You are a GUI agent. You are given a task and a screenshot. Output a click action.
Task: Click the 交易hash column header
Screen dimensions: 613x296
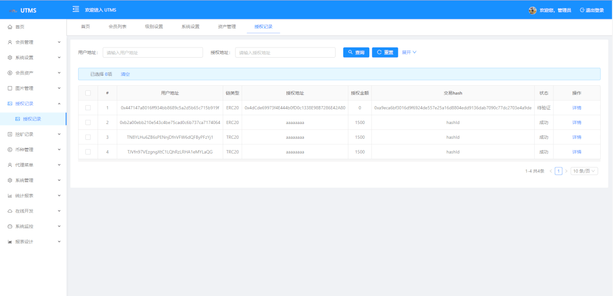pyautogui.click(x=453, y=93)
